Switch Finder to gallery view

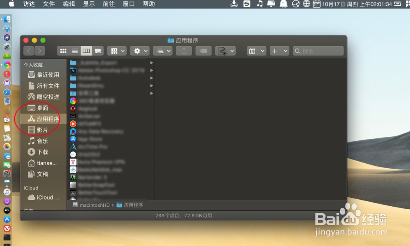98,51
